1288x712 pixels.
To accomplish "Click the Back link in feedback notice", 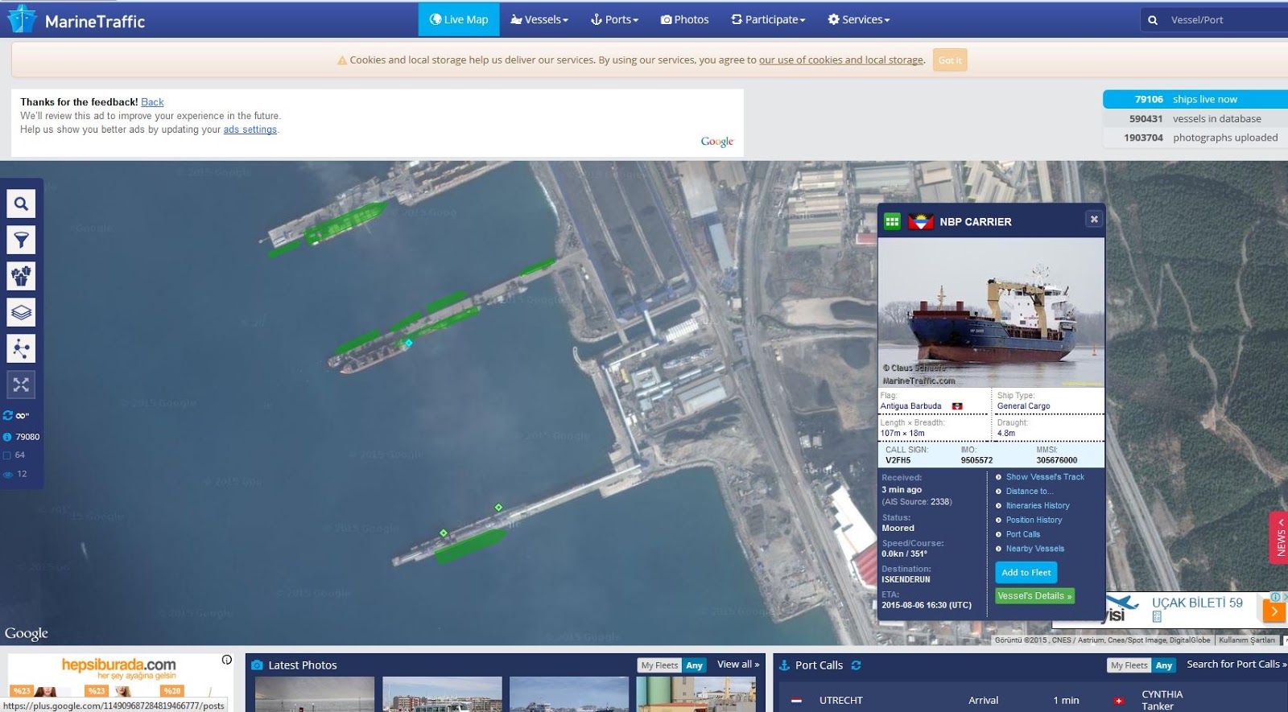I will coord(152,102).
